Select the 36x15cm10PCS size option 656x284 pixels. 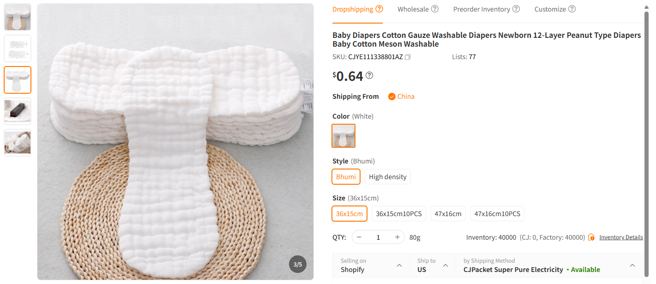point(398,213)
